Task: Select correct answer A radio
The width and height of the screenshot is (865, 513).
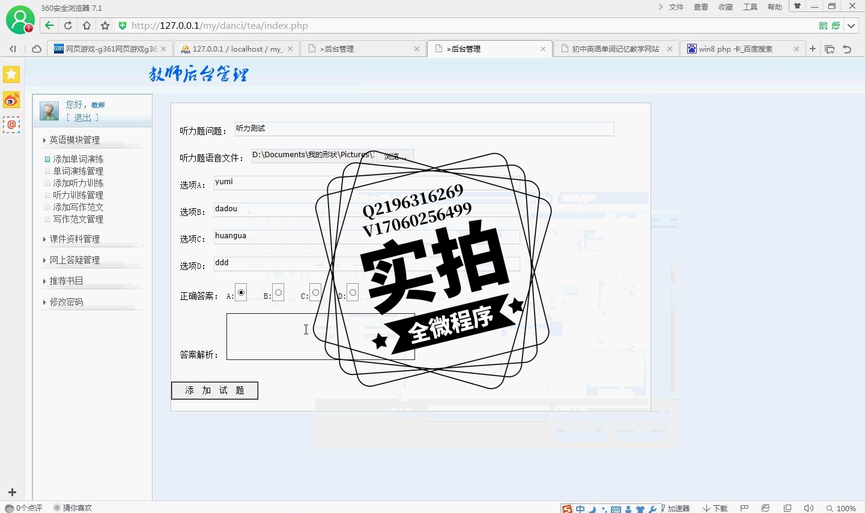Action: [x=241, y=293]
